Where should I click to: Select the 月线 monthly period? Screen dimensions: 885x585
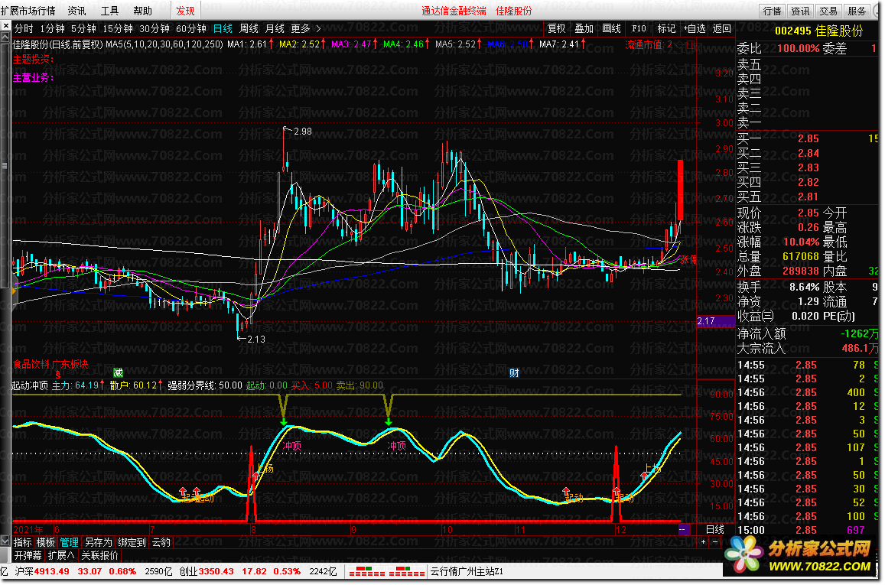[275, 28]
